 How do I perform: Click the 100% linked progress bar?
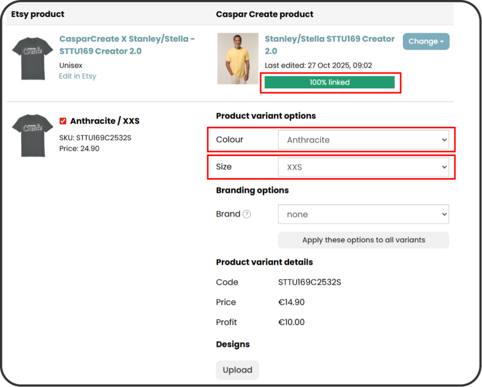[329, 82]
